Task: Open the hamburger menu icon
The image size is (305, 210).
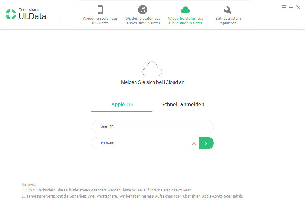Action: (284, 8)
